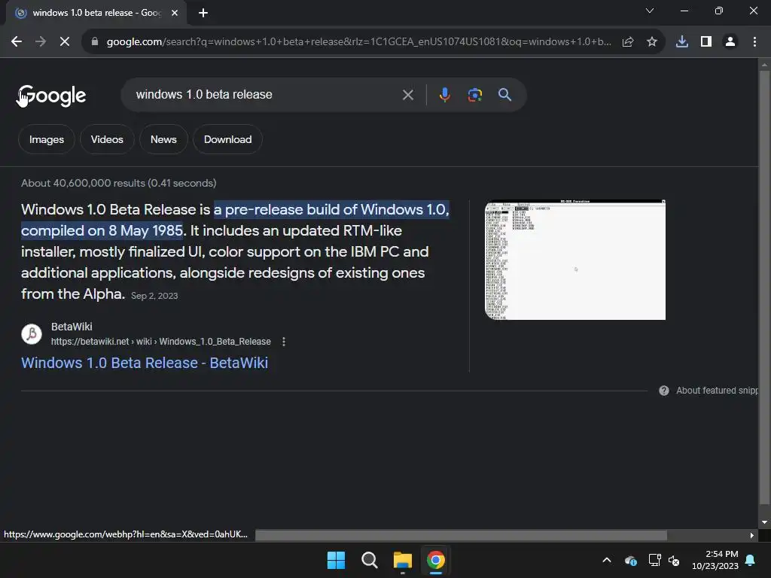View site information via the lock icon
Screen dimensions: 771x578
tap(95, 42)
